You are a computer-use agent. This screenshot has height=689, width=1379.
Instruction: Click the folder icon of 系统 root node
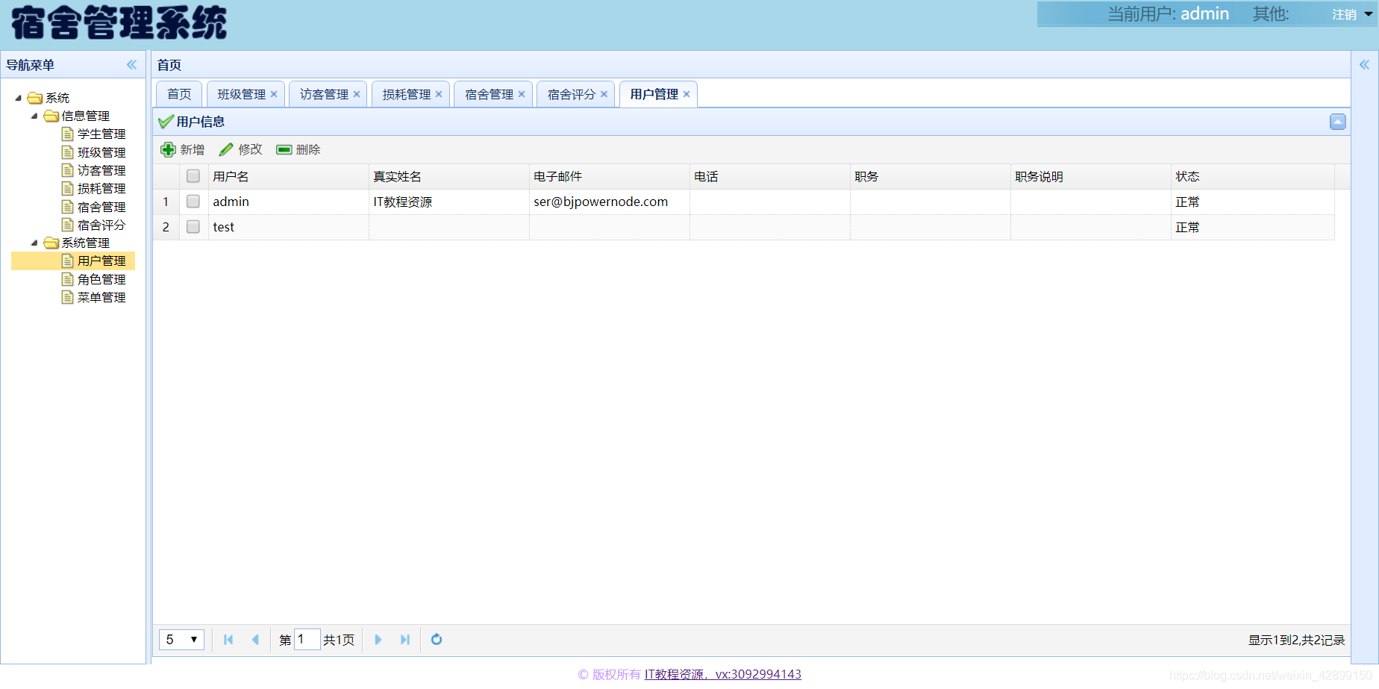coord(35,98)
